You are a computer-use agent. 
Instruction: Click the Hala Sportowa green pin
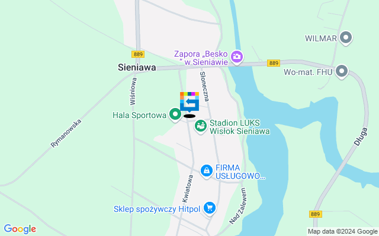[175, 114]
